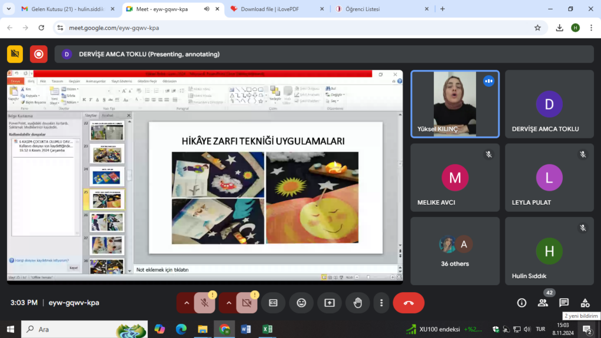Expand the audio settings chevron

coord(186,303)
